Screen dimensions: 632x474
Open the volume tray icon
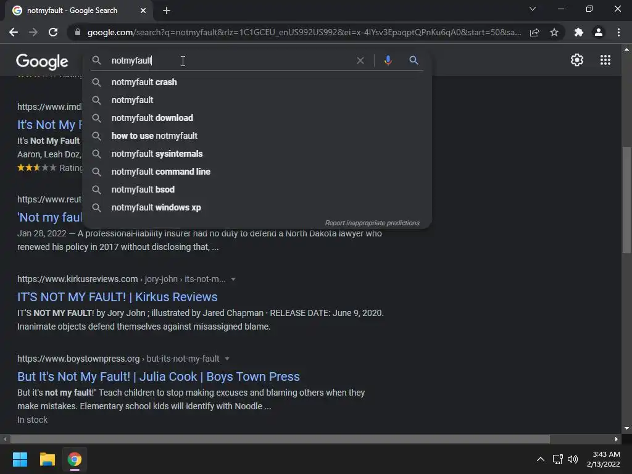572,459
